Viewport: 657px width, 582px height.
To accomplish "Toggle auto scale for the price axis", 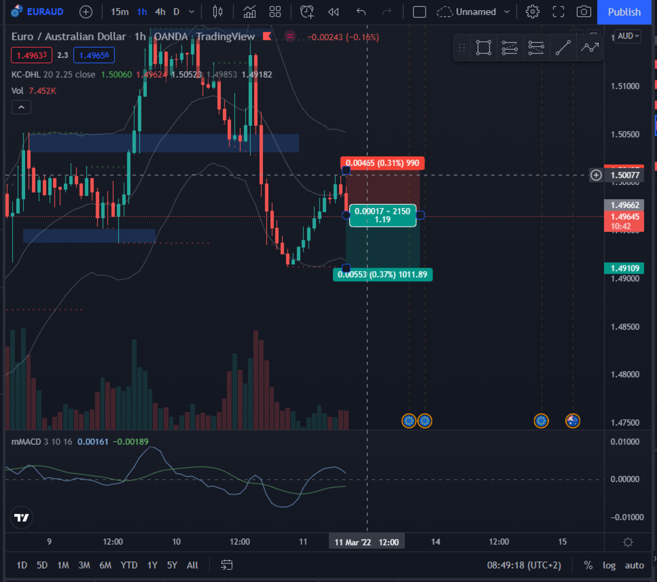I will pos(634,565).
